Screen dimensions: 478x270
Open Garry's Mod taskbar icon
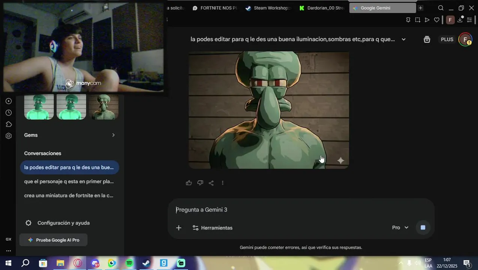[x=164, y=263]
